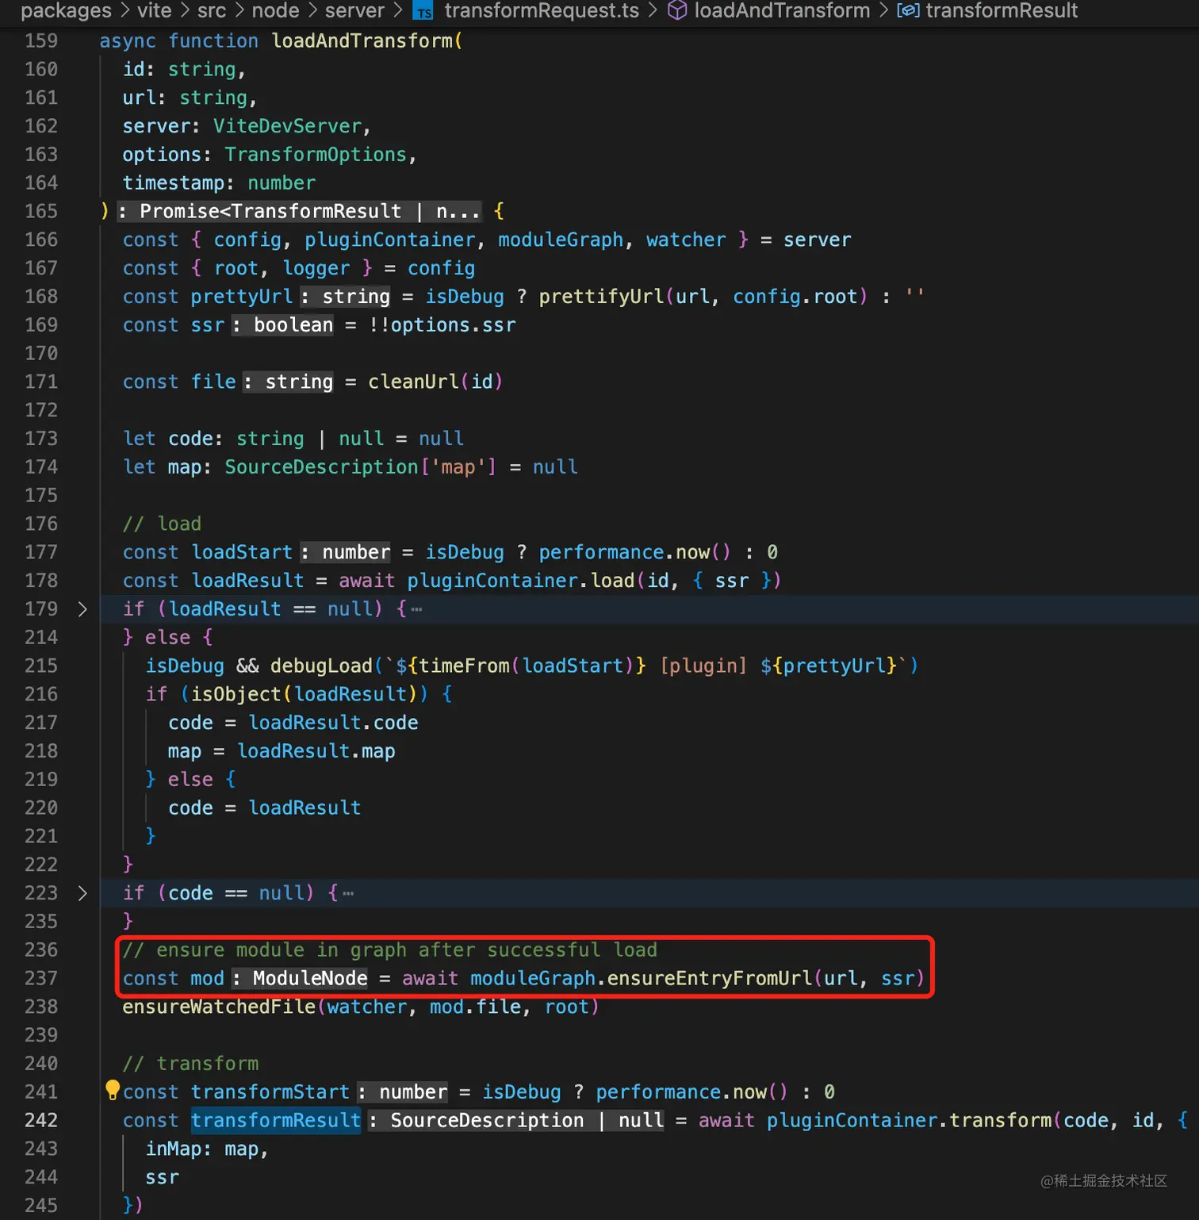The image size is (1199, 1220).
Task: Click 'watcher' identifier on line 166
Action: click(686, 240)
